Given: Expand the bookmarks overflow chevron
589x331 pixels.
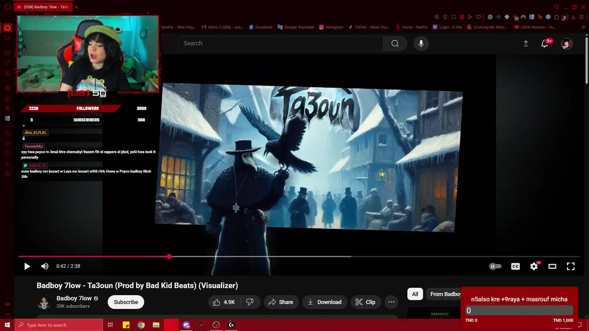Looking at the screenshot, I should pos(583,27).
